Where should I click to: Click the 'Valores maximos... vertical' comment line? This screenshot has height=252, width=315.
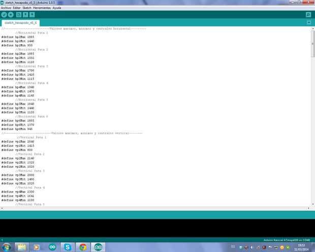[x=72, y=133]
